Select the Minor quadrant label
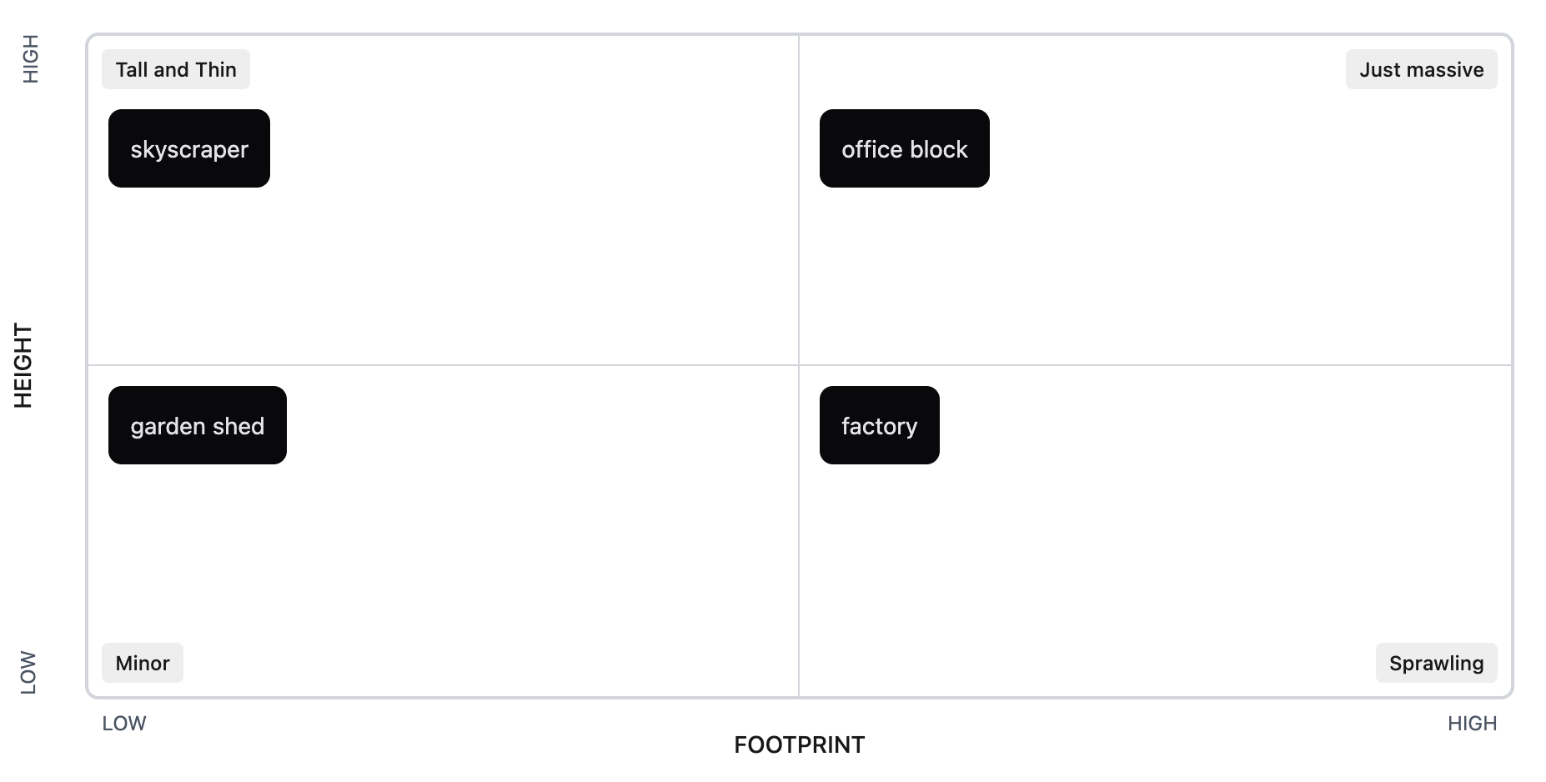The height and width of the screenshot is (782, 1546). 143,663
